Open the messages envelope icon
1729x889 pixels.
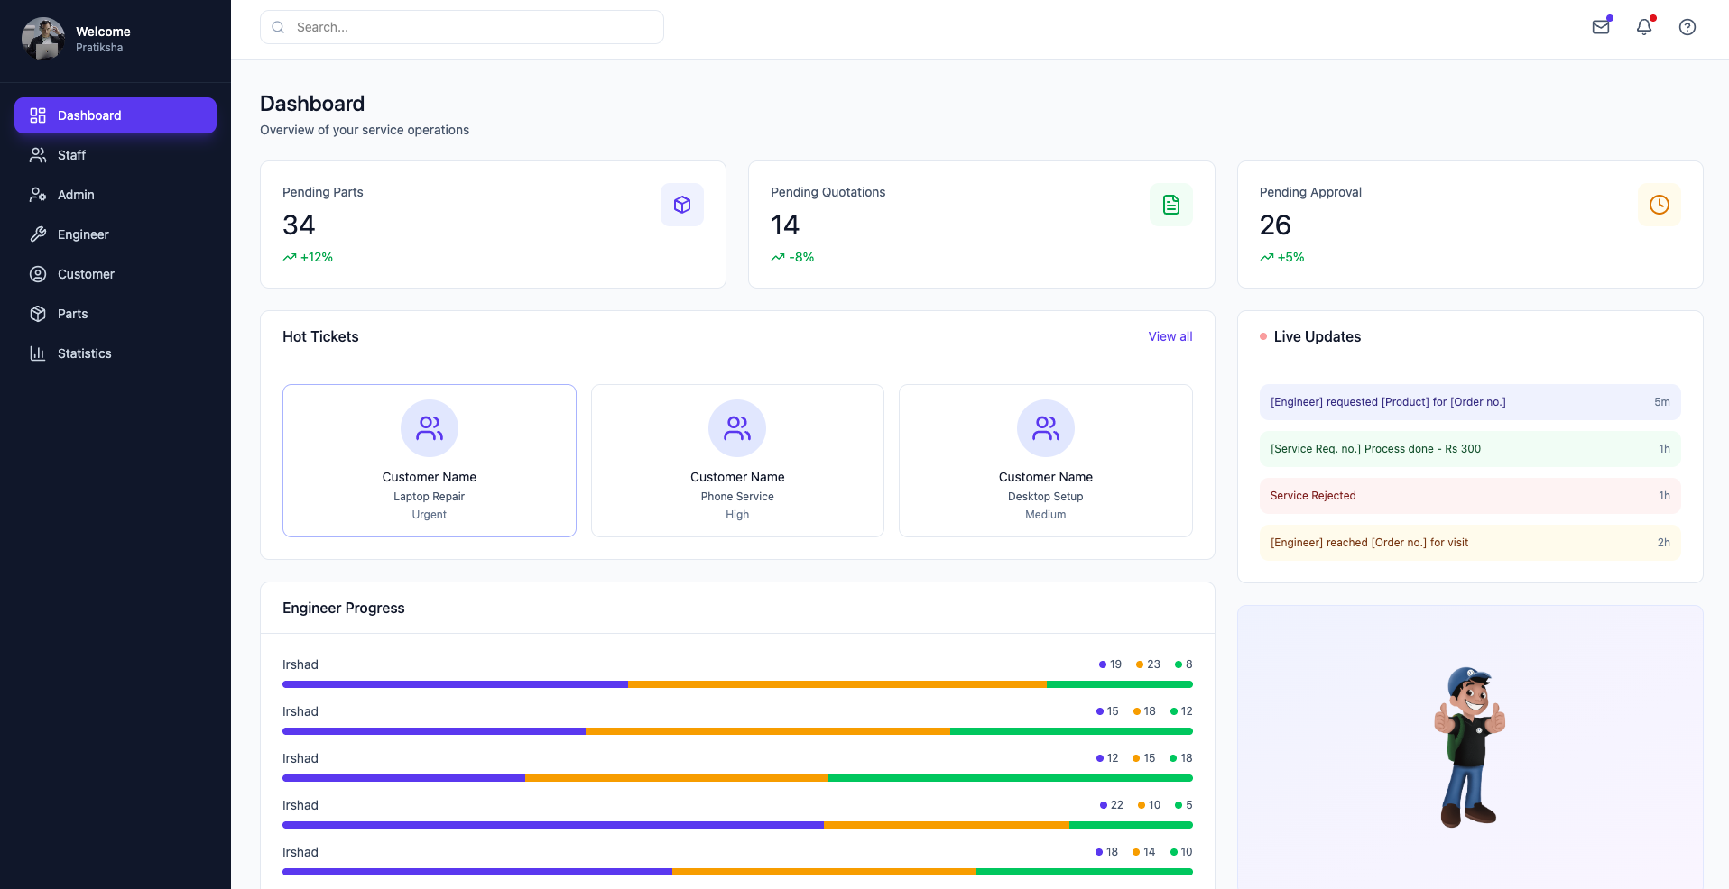pos(1601,27)
